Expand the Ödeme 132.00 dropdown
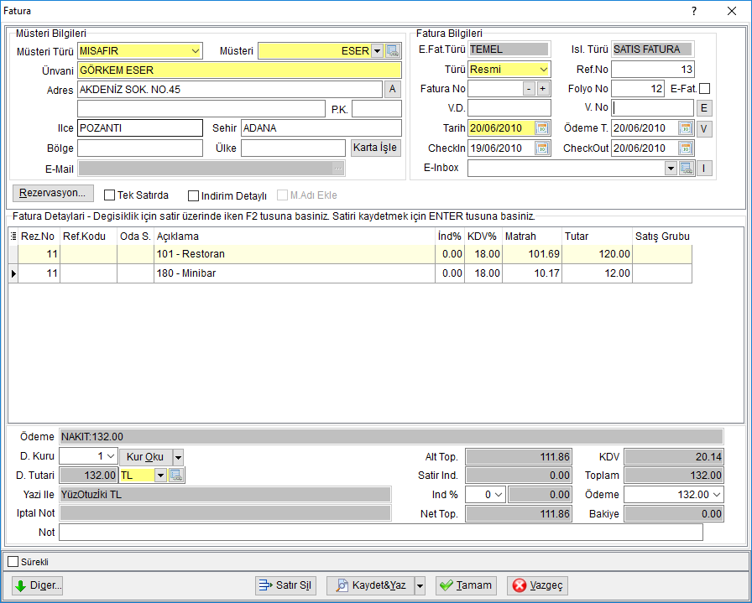 (x=717, y=495)
